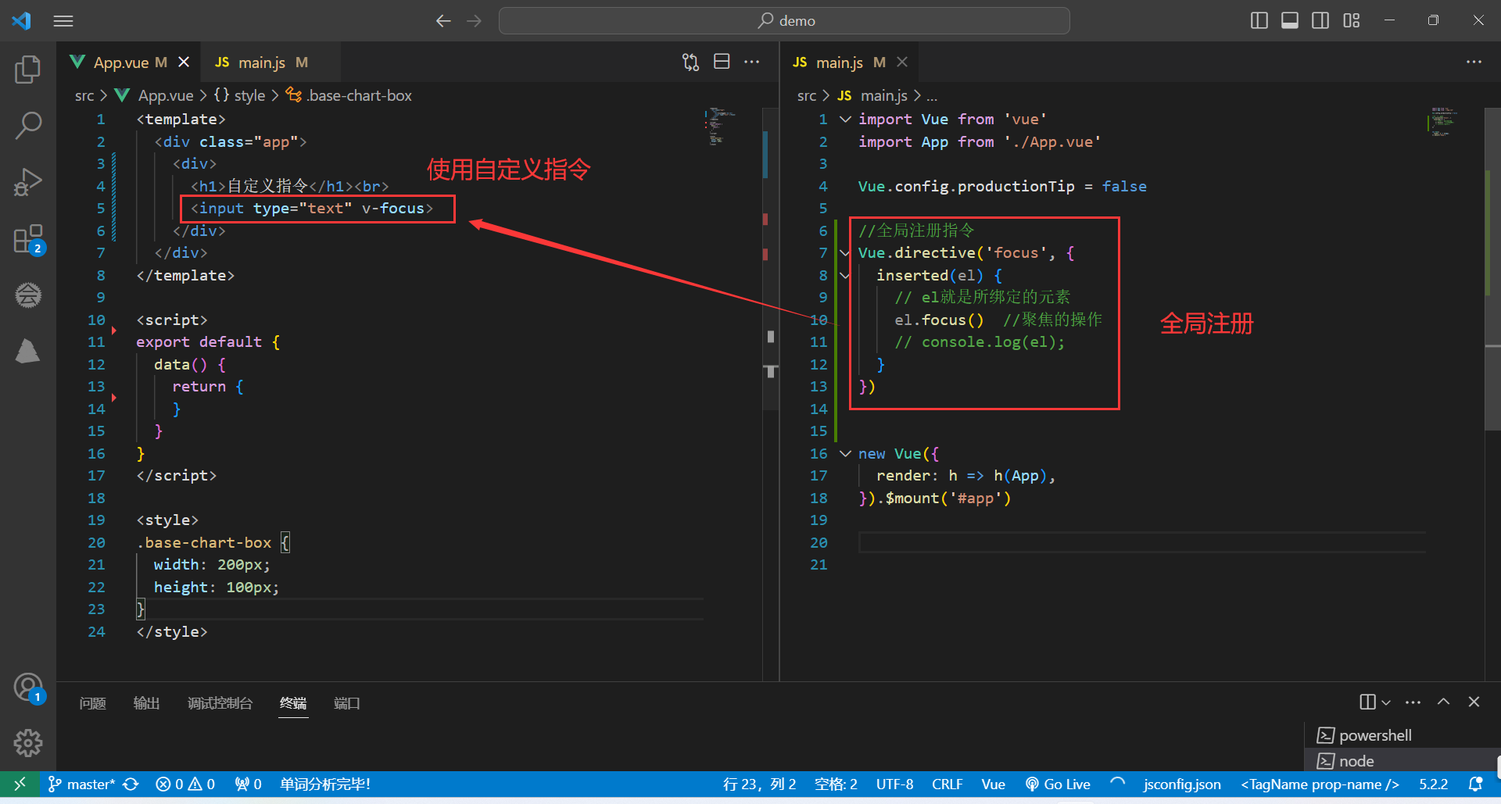1501x804 pixels.
Task: Click the ports forwarded indicator showing 0
Action: 248,784
